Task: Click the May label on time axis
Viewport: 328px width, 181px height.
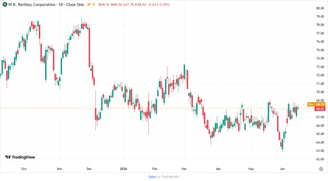Action: (x=251, y=169)
